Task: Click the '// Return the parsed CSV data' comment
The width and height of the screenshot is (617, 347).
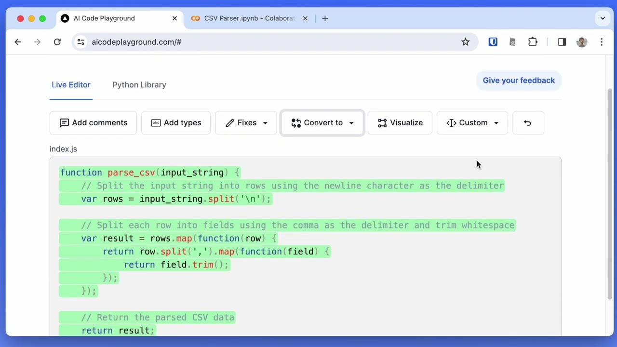Action: 158,317
